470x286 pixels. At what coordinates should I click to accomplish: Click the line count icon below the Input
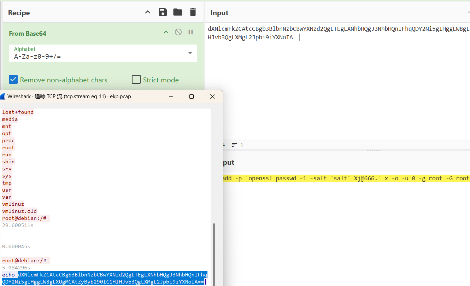234,145
